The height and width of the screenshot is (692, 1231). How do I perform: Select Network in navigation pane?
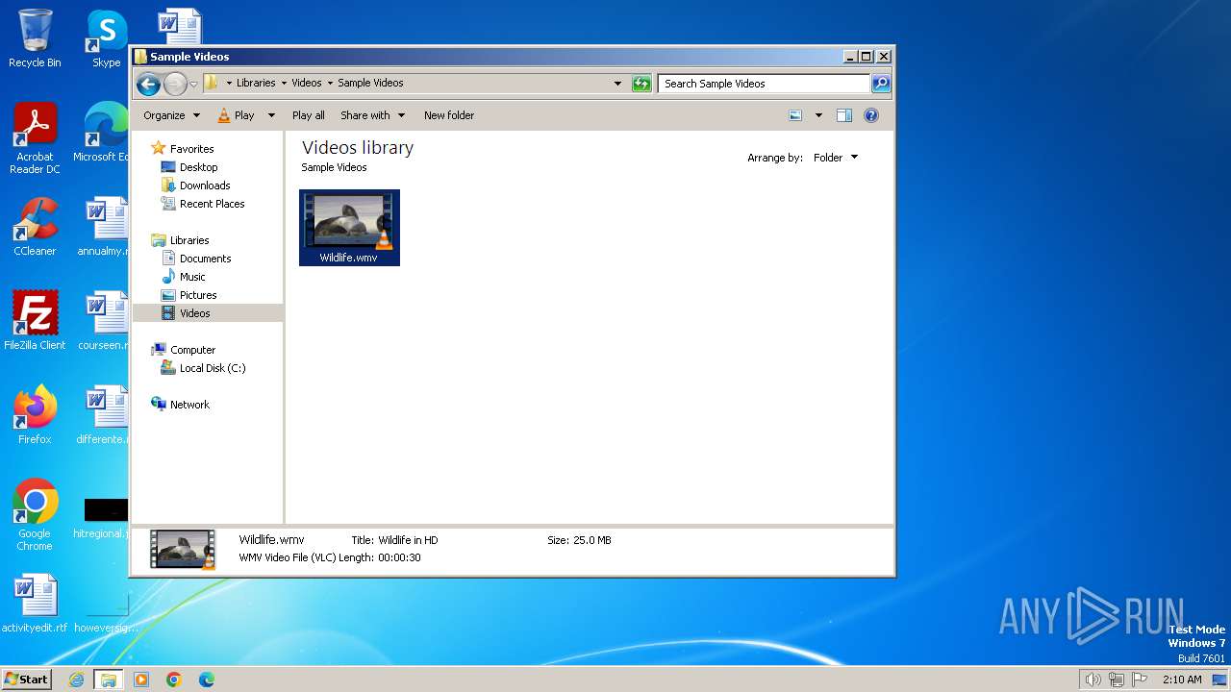[189, 405]
